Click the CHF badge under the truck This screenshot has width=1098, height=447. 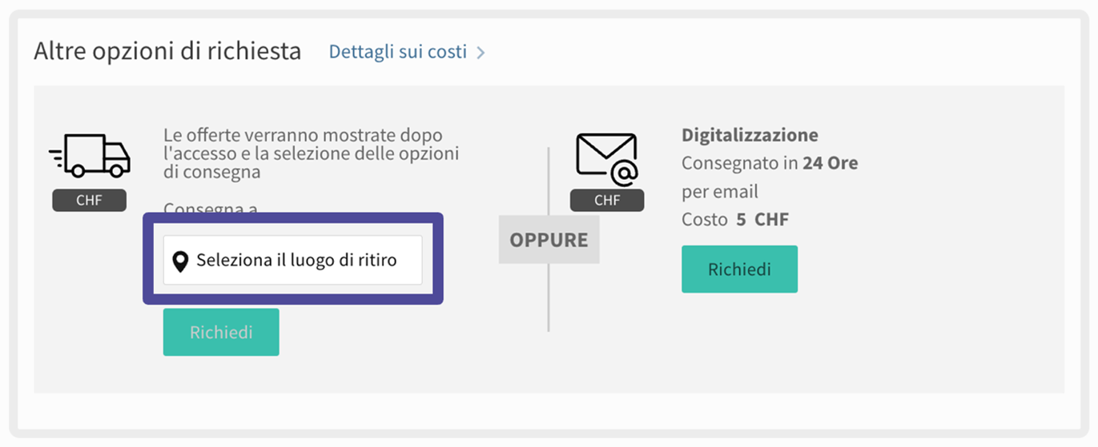coord(89,201)
